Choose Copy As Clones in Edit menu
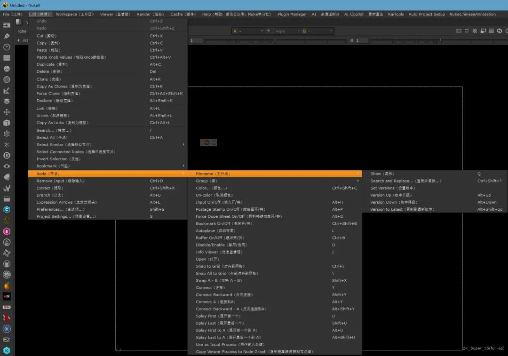Image resolution: width=508 pixels, height=356 pixels. tap(108, 86)
